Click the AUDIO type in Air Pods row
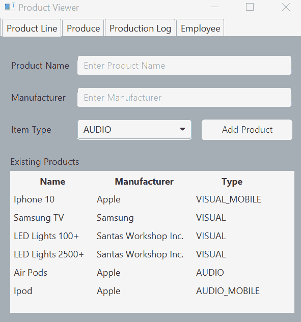Viewport: 301px width, 322px height. [210, 273]
